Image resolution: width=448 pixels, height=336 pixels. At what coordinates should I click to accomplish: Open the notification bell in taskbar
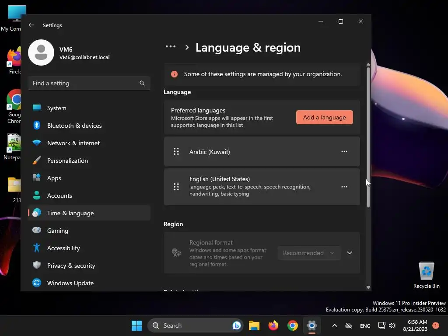tap(436, 325)
